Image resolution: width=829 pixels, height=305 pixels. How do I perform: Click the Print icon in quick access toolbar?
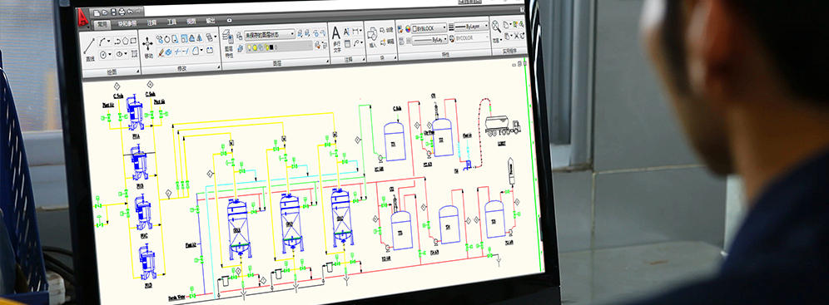[x=122, y=12]
